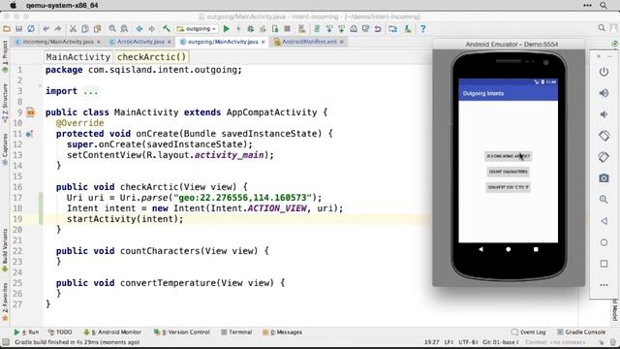Click the emulator zoom magnifier icon
Screen dimensions: 620x349
[604, 200]
